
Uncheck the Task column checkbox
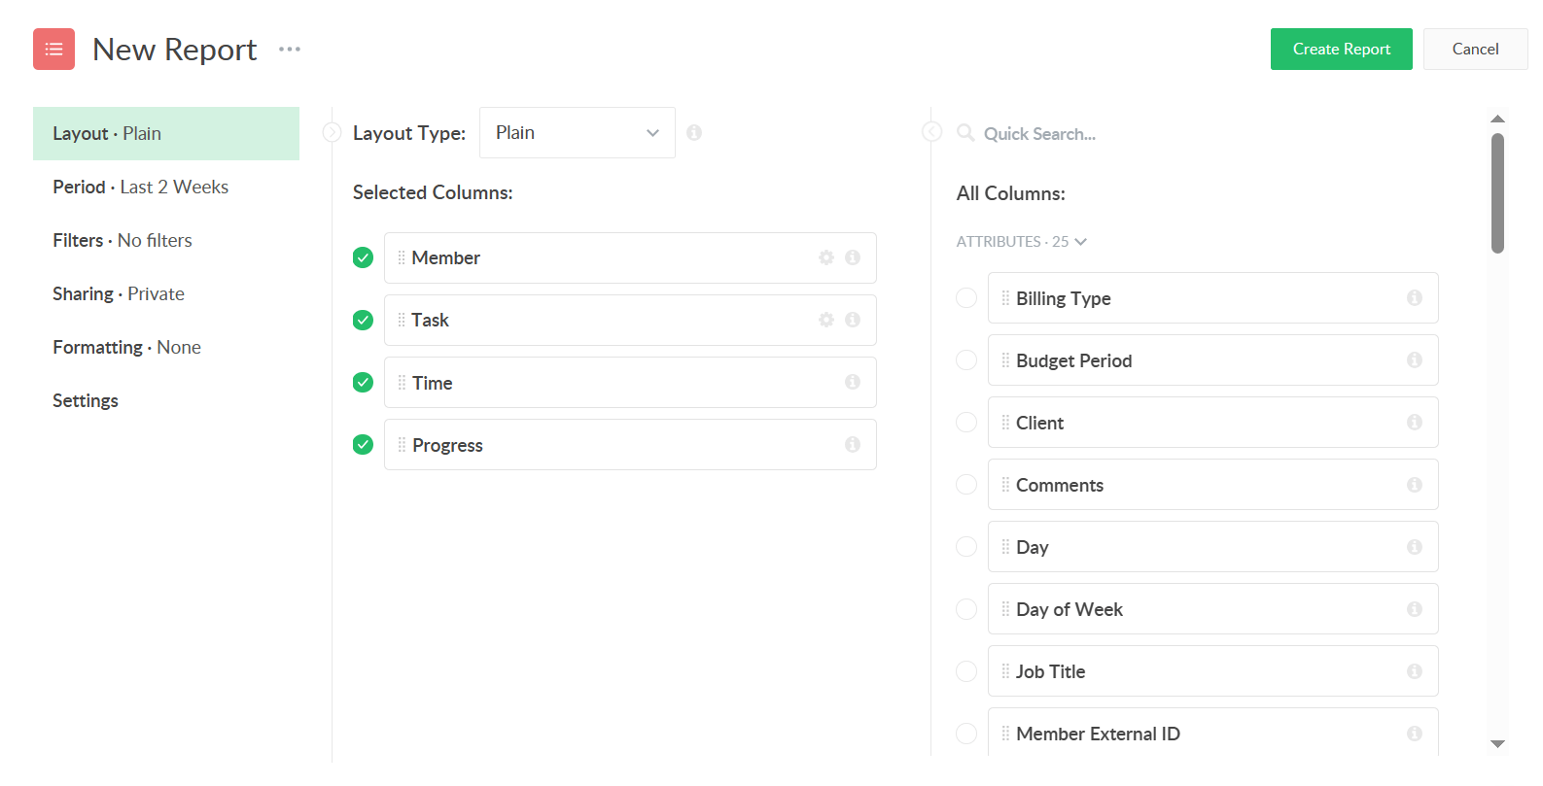tap(363, 320)
